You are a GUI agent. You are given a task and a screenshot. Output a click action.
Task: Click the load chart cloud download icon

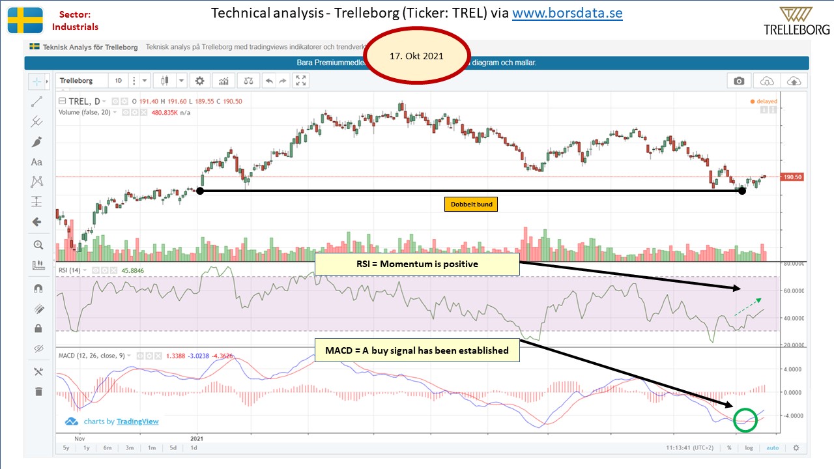click(767, 81)
